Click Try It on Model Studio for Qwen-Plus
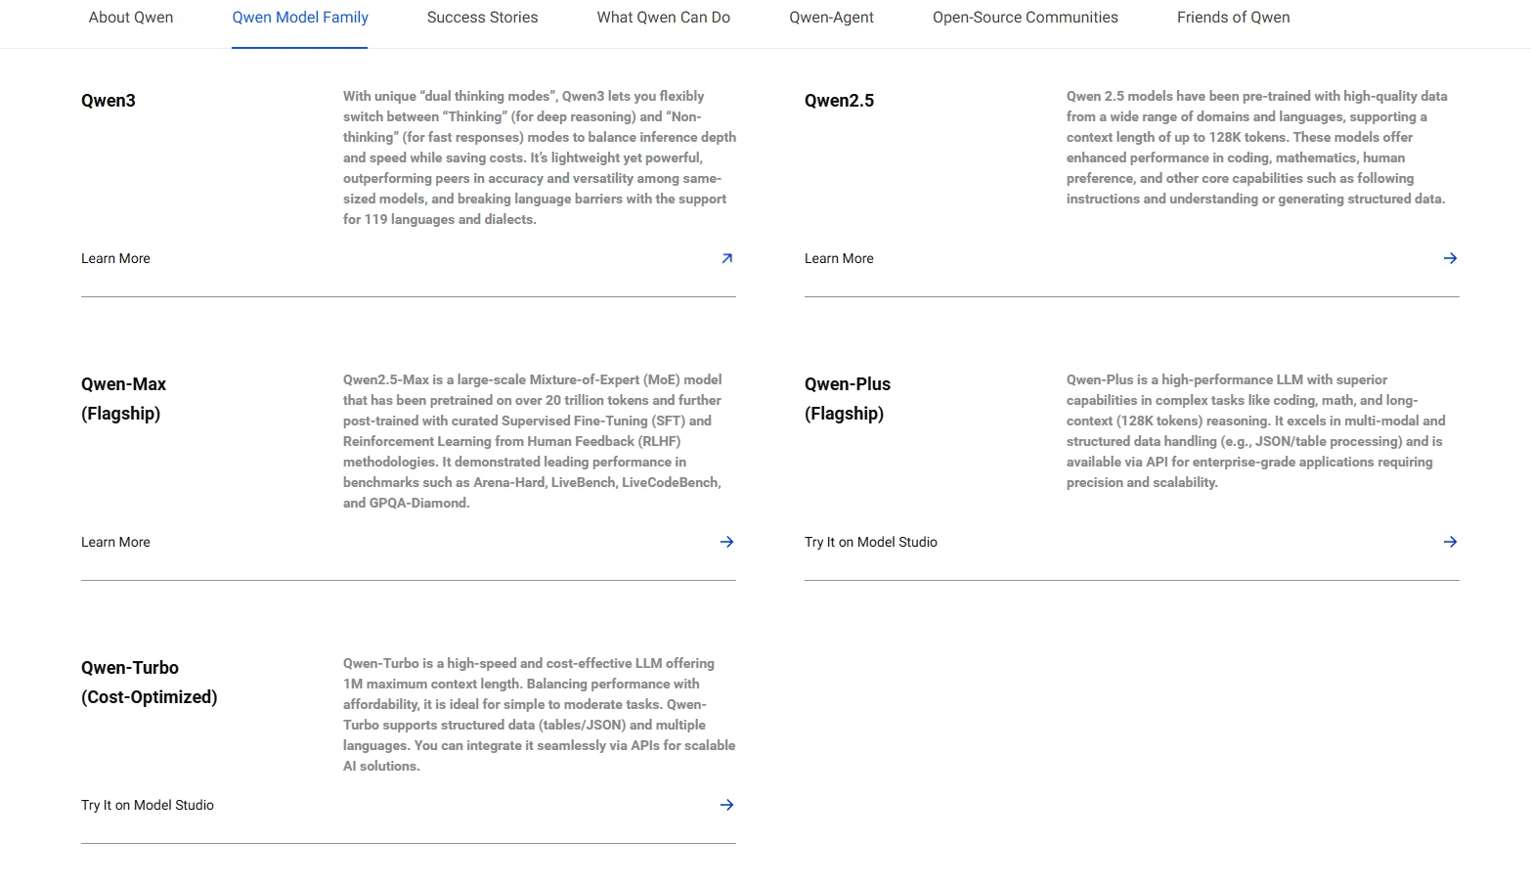The image size is (1531, 886). pos(870,542)
